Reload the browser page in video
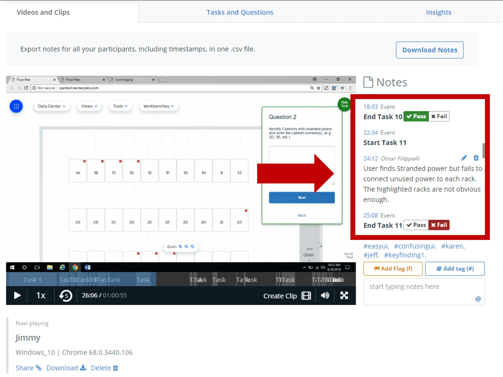 [26, 88]
